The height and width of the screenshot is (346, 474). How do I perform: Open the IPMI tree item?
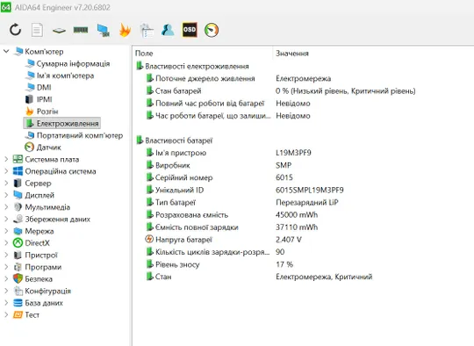(x=39, y=99)
